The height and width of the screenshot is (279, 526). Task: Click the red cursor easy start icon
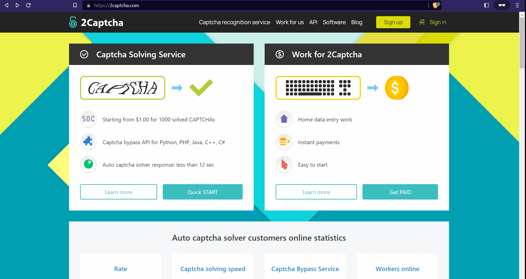pyautogui.click(x=284, y=164)
